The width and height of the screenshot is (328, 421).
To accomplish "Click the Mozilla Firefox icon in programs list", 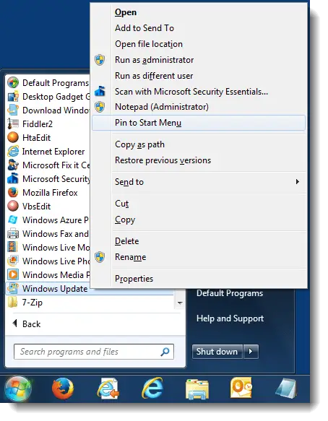I will (x=13, y=193).
